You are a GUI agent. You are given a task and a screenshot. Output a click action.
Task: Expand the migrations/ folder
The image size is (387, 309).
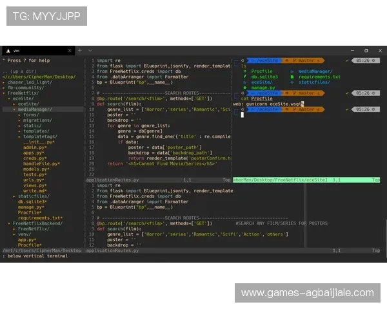pyautogui.click(x=37, y=120)
